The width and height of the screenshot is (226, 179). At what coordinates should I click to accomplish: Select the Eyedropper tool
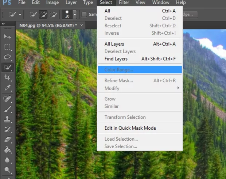(x=7, y=88)
